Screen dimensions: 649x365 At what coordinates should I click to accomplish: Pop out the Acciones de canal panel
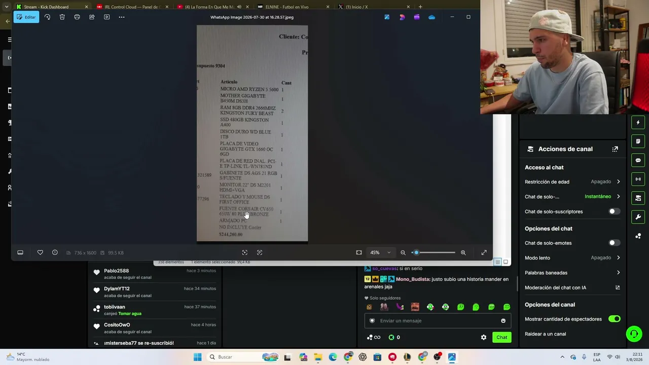(615, 149)
